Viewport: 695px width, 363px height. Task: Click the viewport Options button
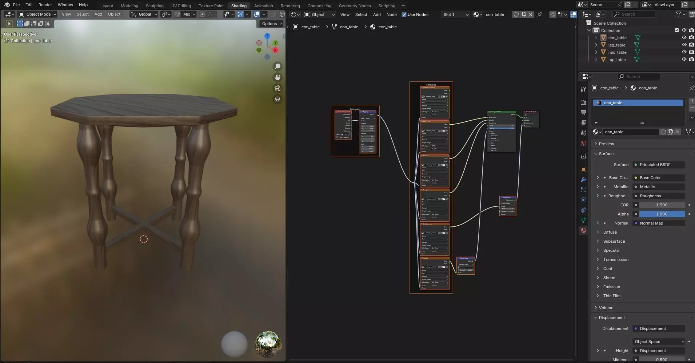[272, 24]
